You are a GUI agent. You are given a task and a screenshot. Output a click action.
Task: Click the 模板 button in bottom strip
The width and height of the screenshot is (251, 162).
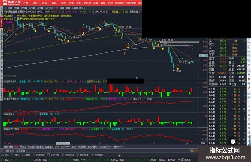[x=11, y=147]
